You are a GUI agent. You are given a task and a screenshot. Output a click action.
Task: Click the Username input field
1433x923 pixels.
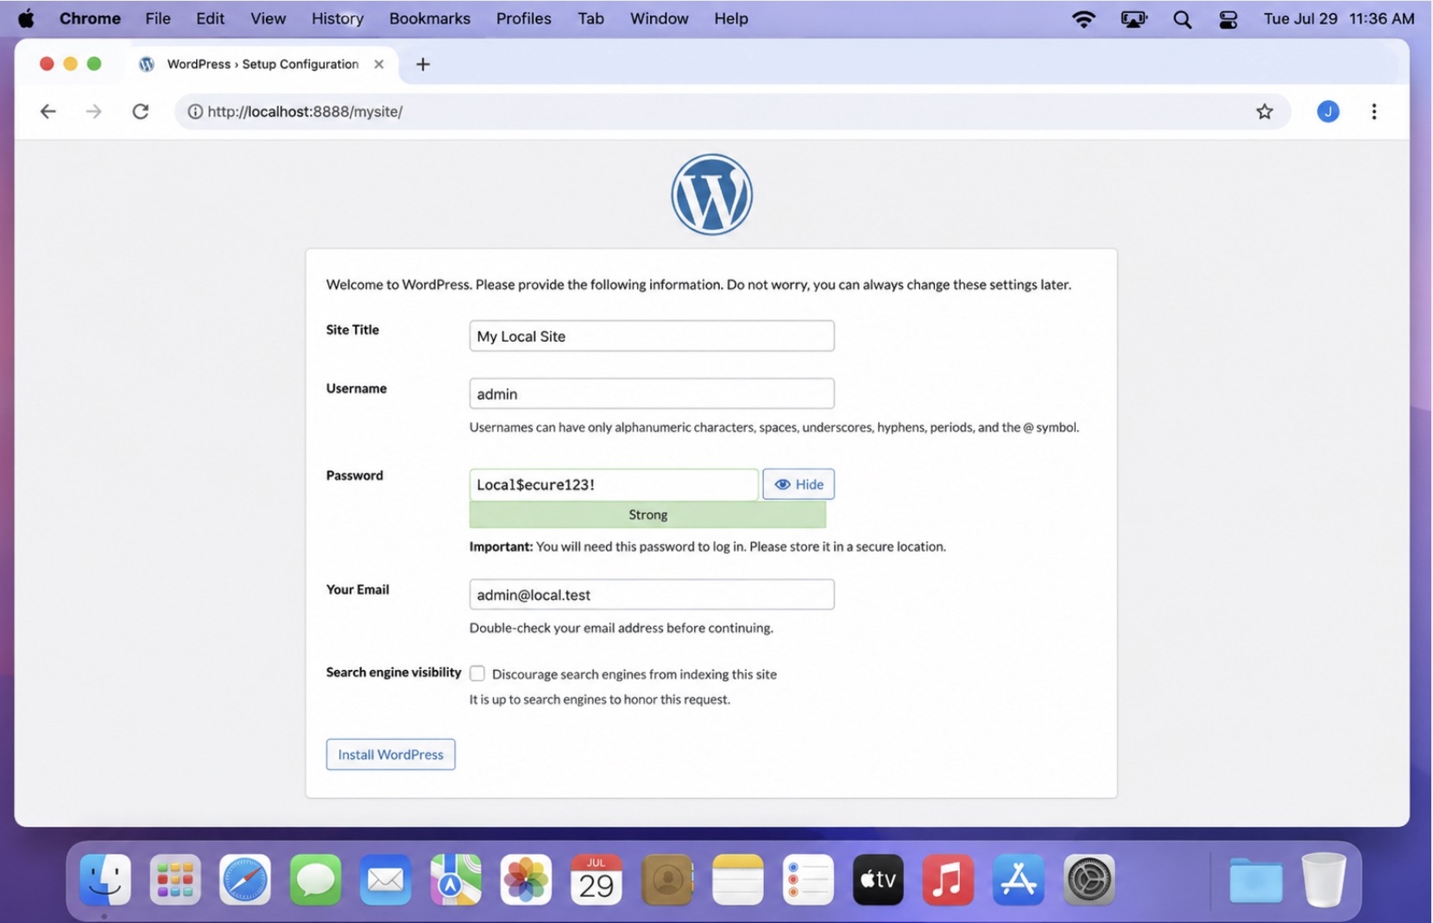click(652, 394)
